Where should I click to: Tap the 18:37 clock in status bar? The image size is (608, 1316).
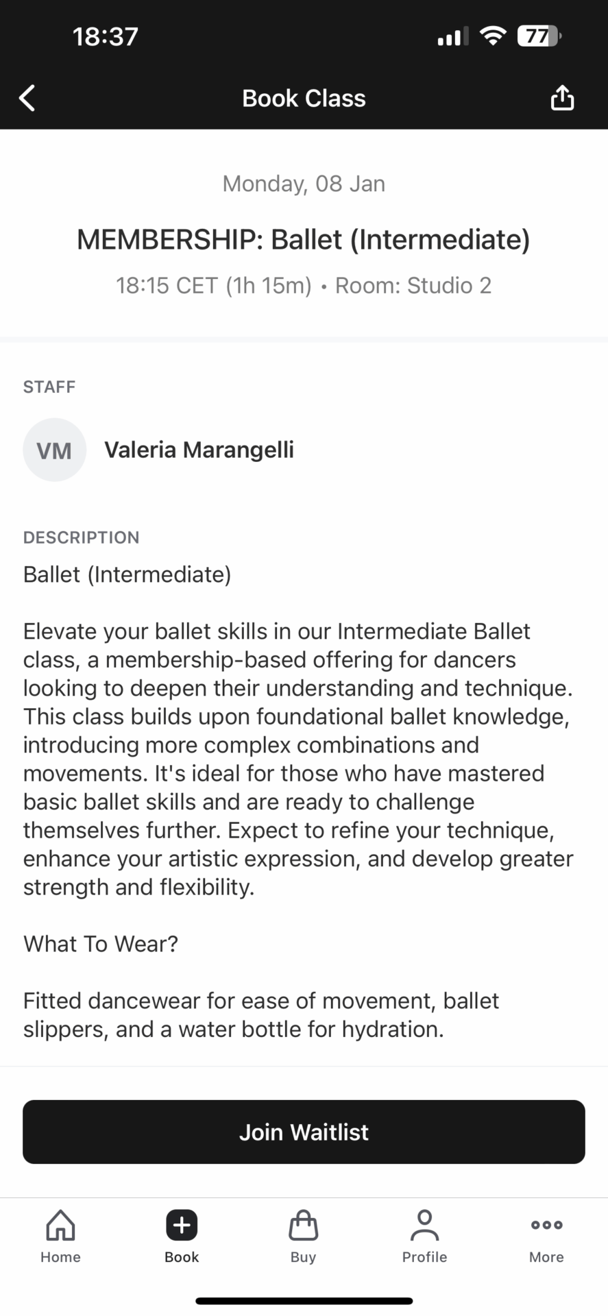coord(106,36)
